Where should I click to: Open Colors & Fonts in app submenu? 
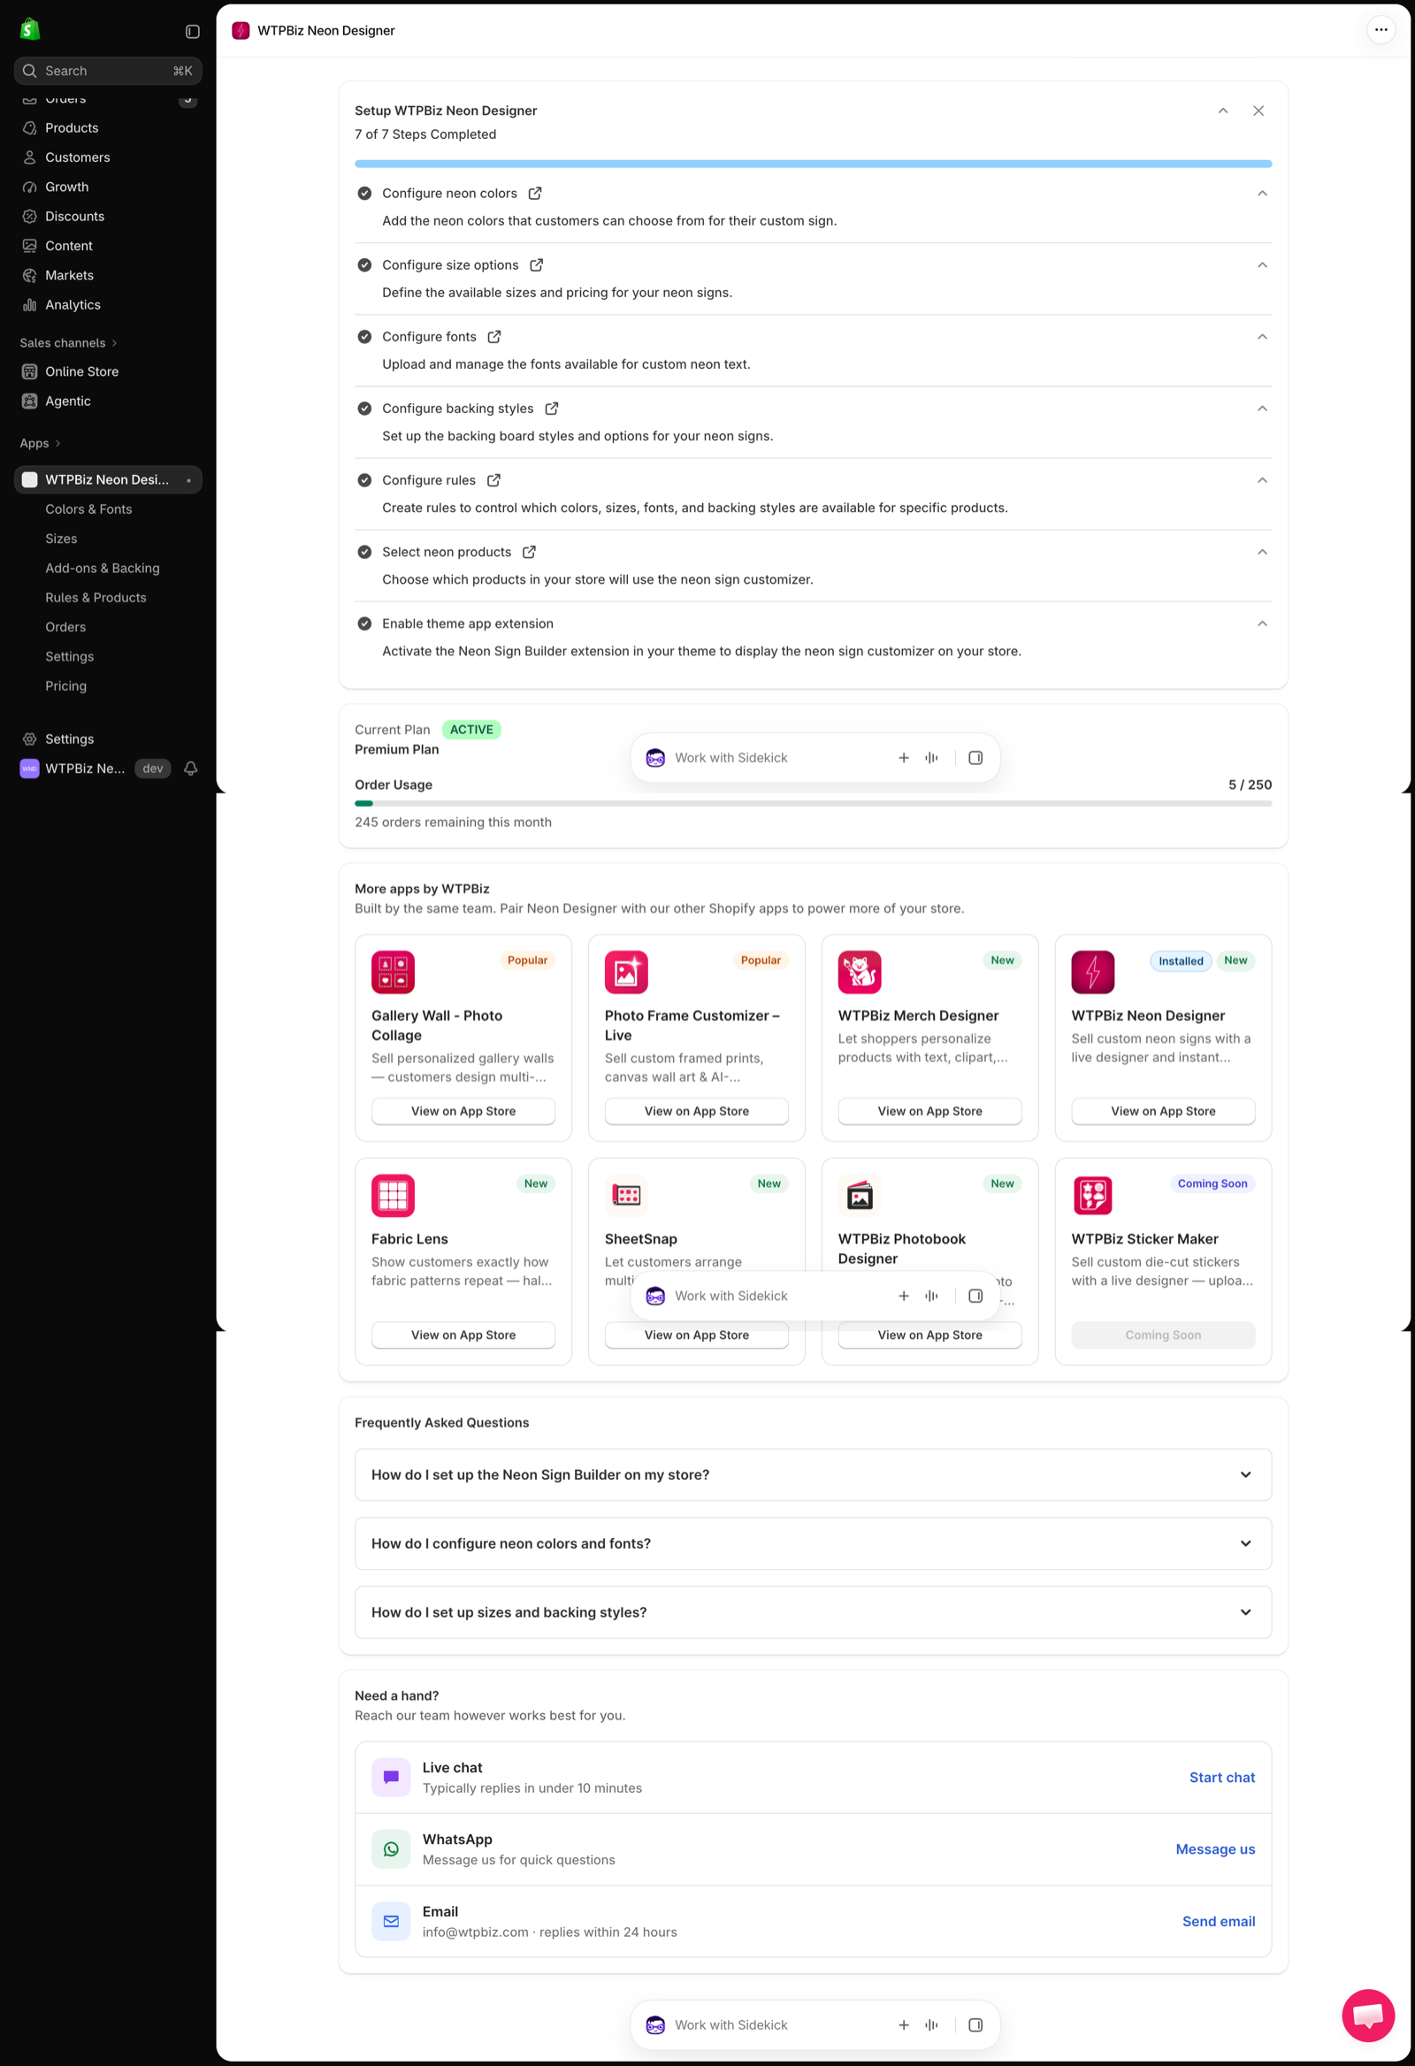pos(88,509)
